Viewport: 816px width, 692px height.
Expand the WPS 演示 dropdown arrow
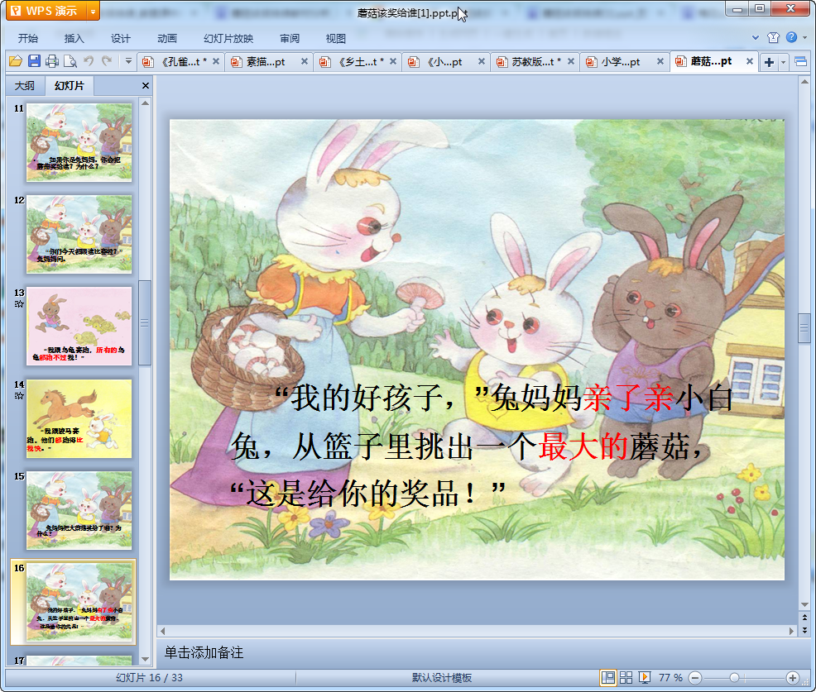93,11
